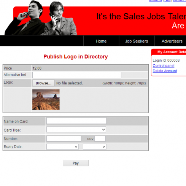Select the card Number input box
This screenshot has height=186, width=186.
pos(64,138)
